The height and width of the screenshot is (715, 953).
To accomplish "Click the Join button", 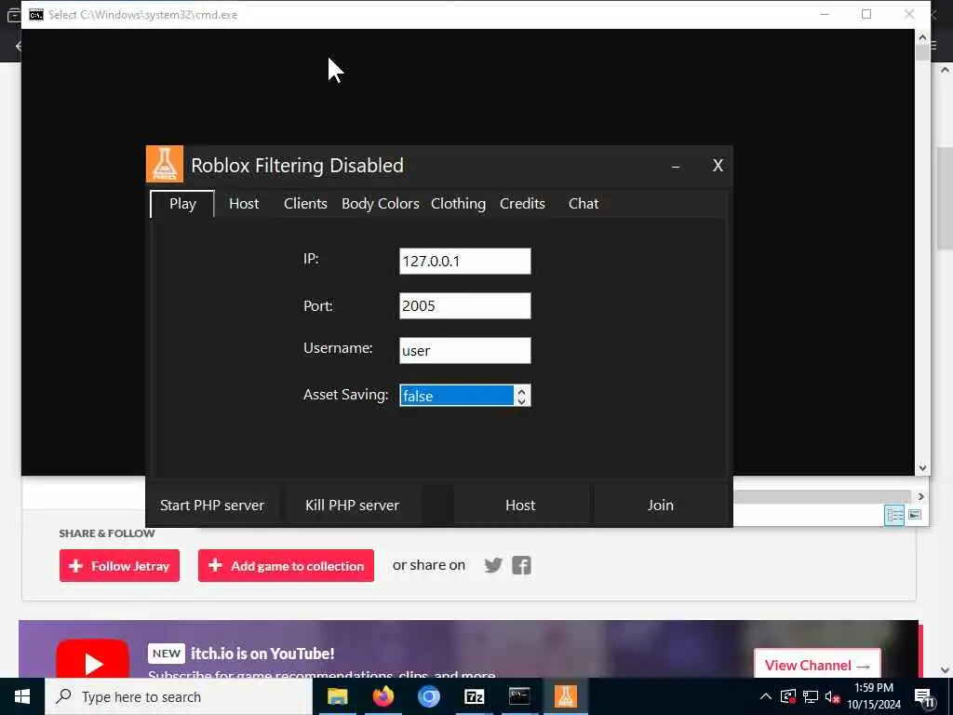I will [660, 506].
